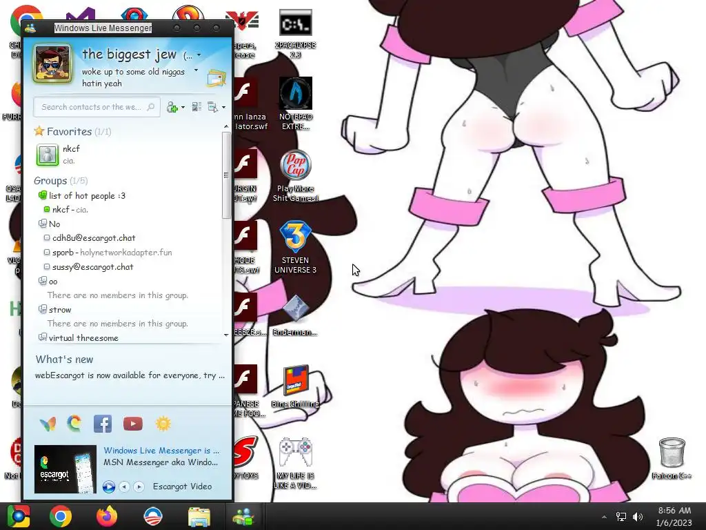The image size is (706, 530).
Task: Select 'nkcf - cia.' in the group list
Action: pyautogui.click(x=70, y=210)
